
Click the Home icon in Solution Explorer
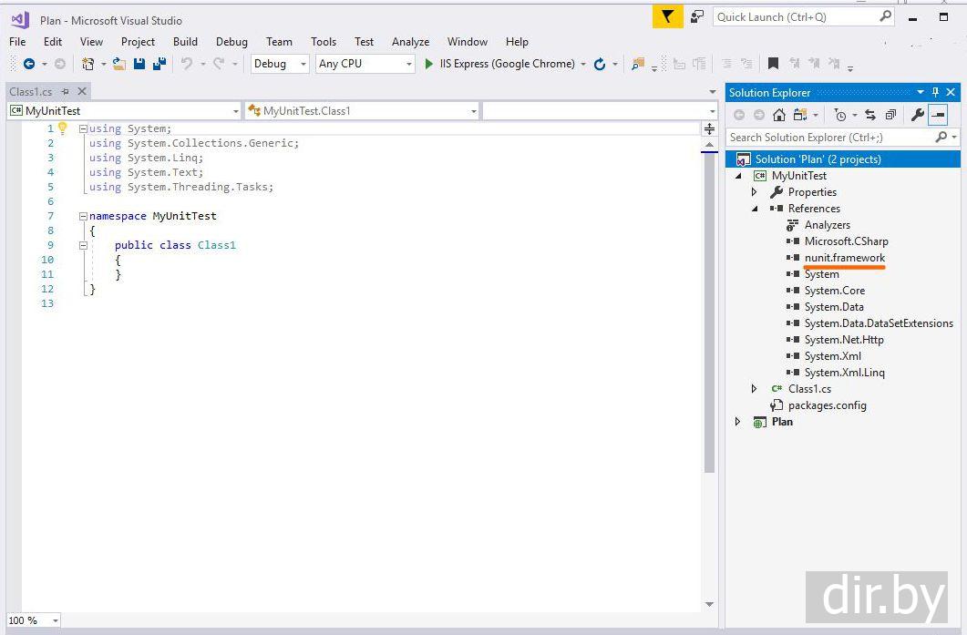point(778,115)
